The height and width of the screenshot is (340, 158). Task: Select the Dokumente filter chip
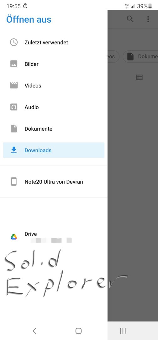tap(140, 57)
